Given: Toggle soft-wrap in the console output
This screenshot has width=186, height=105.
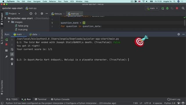Looking at the screenshot, I should click(x=12, y=49).
